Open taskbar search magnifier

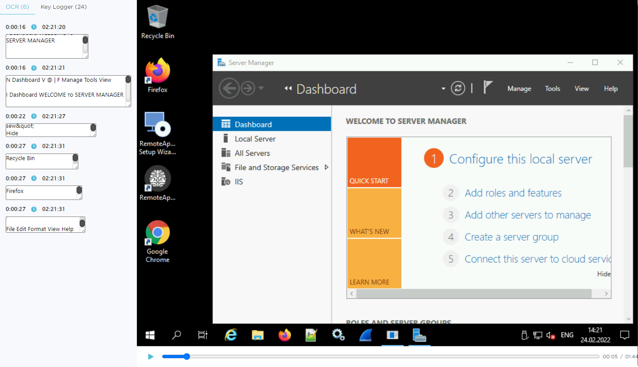[177, 335]
